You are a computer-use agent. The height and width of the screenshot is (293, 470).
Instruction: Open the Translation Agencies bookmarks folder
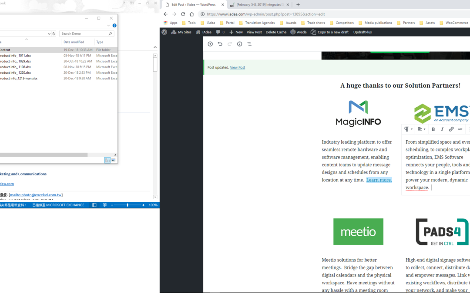[257, 23]
